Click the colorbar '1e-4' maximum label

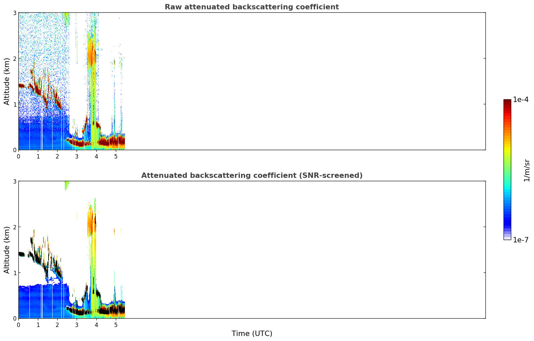pyautogui.click(x=521, y=100)
